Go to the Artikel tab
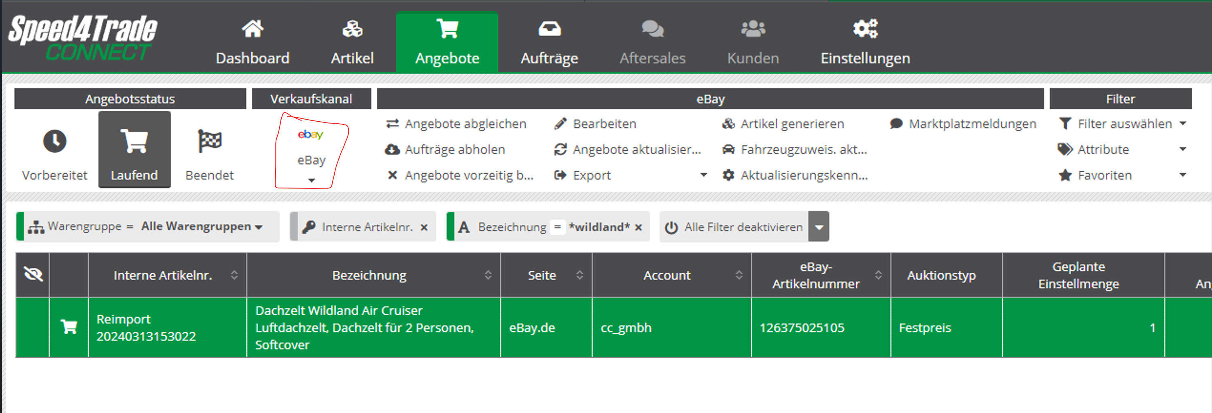The image size is (1212, 413). [352, 42]
